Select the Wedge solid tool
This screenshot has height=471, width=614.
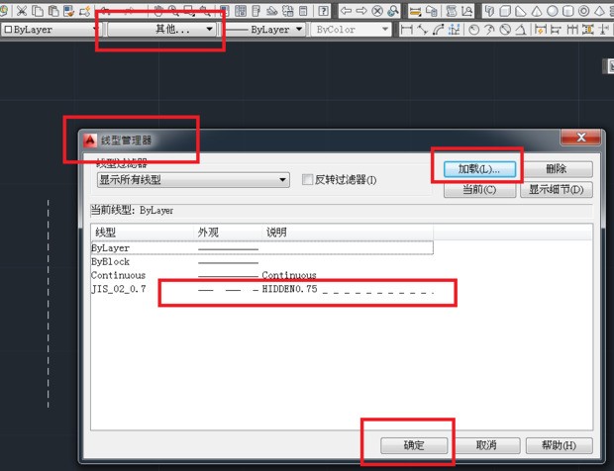(521, 11)
